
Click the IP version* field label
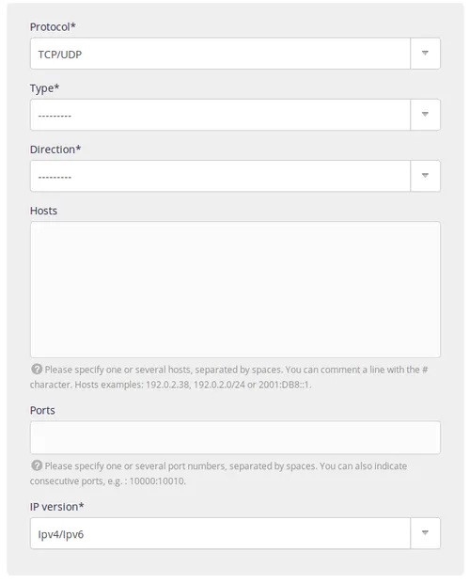tap(56, 507)
